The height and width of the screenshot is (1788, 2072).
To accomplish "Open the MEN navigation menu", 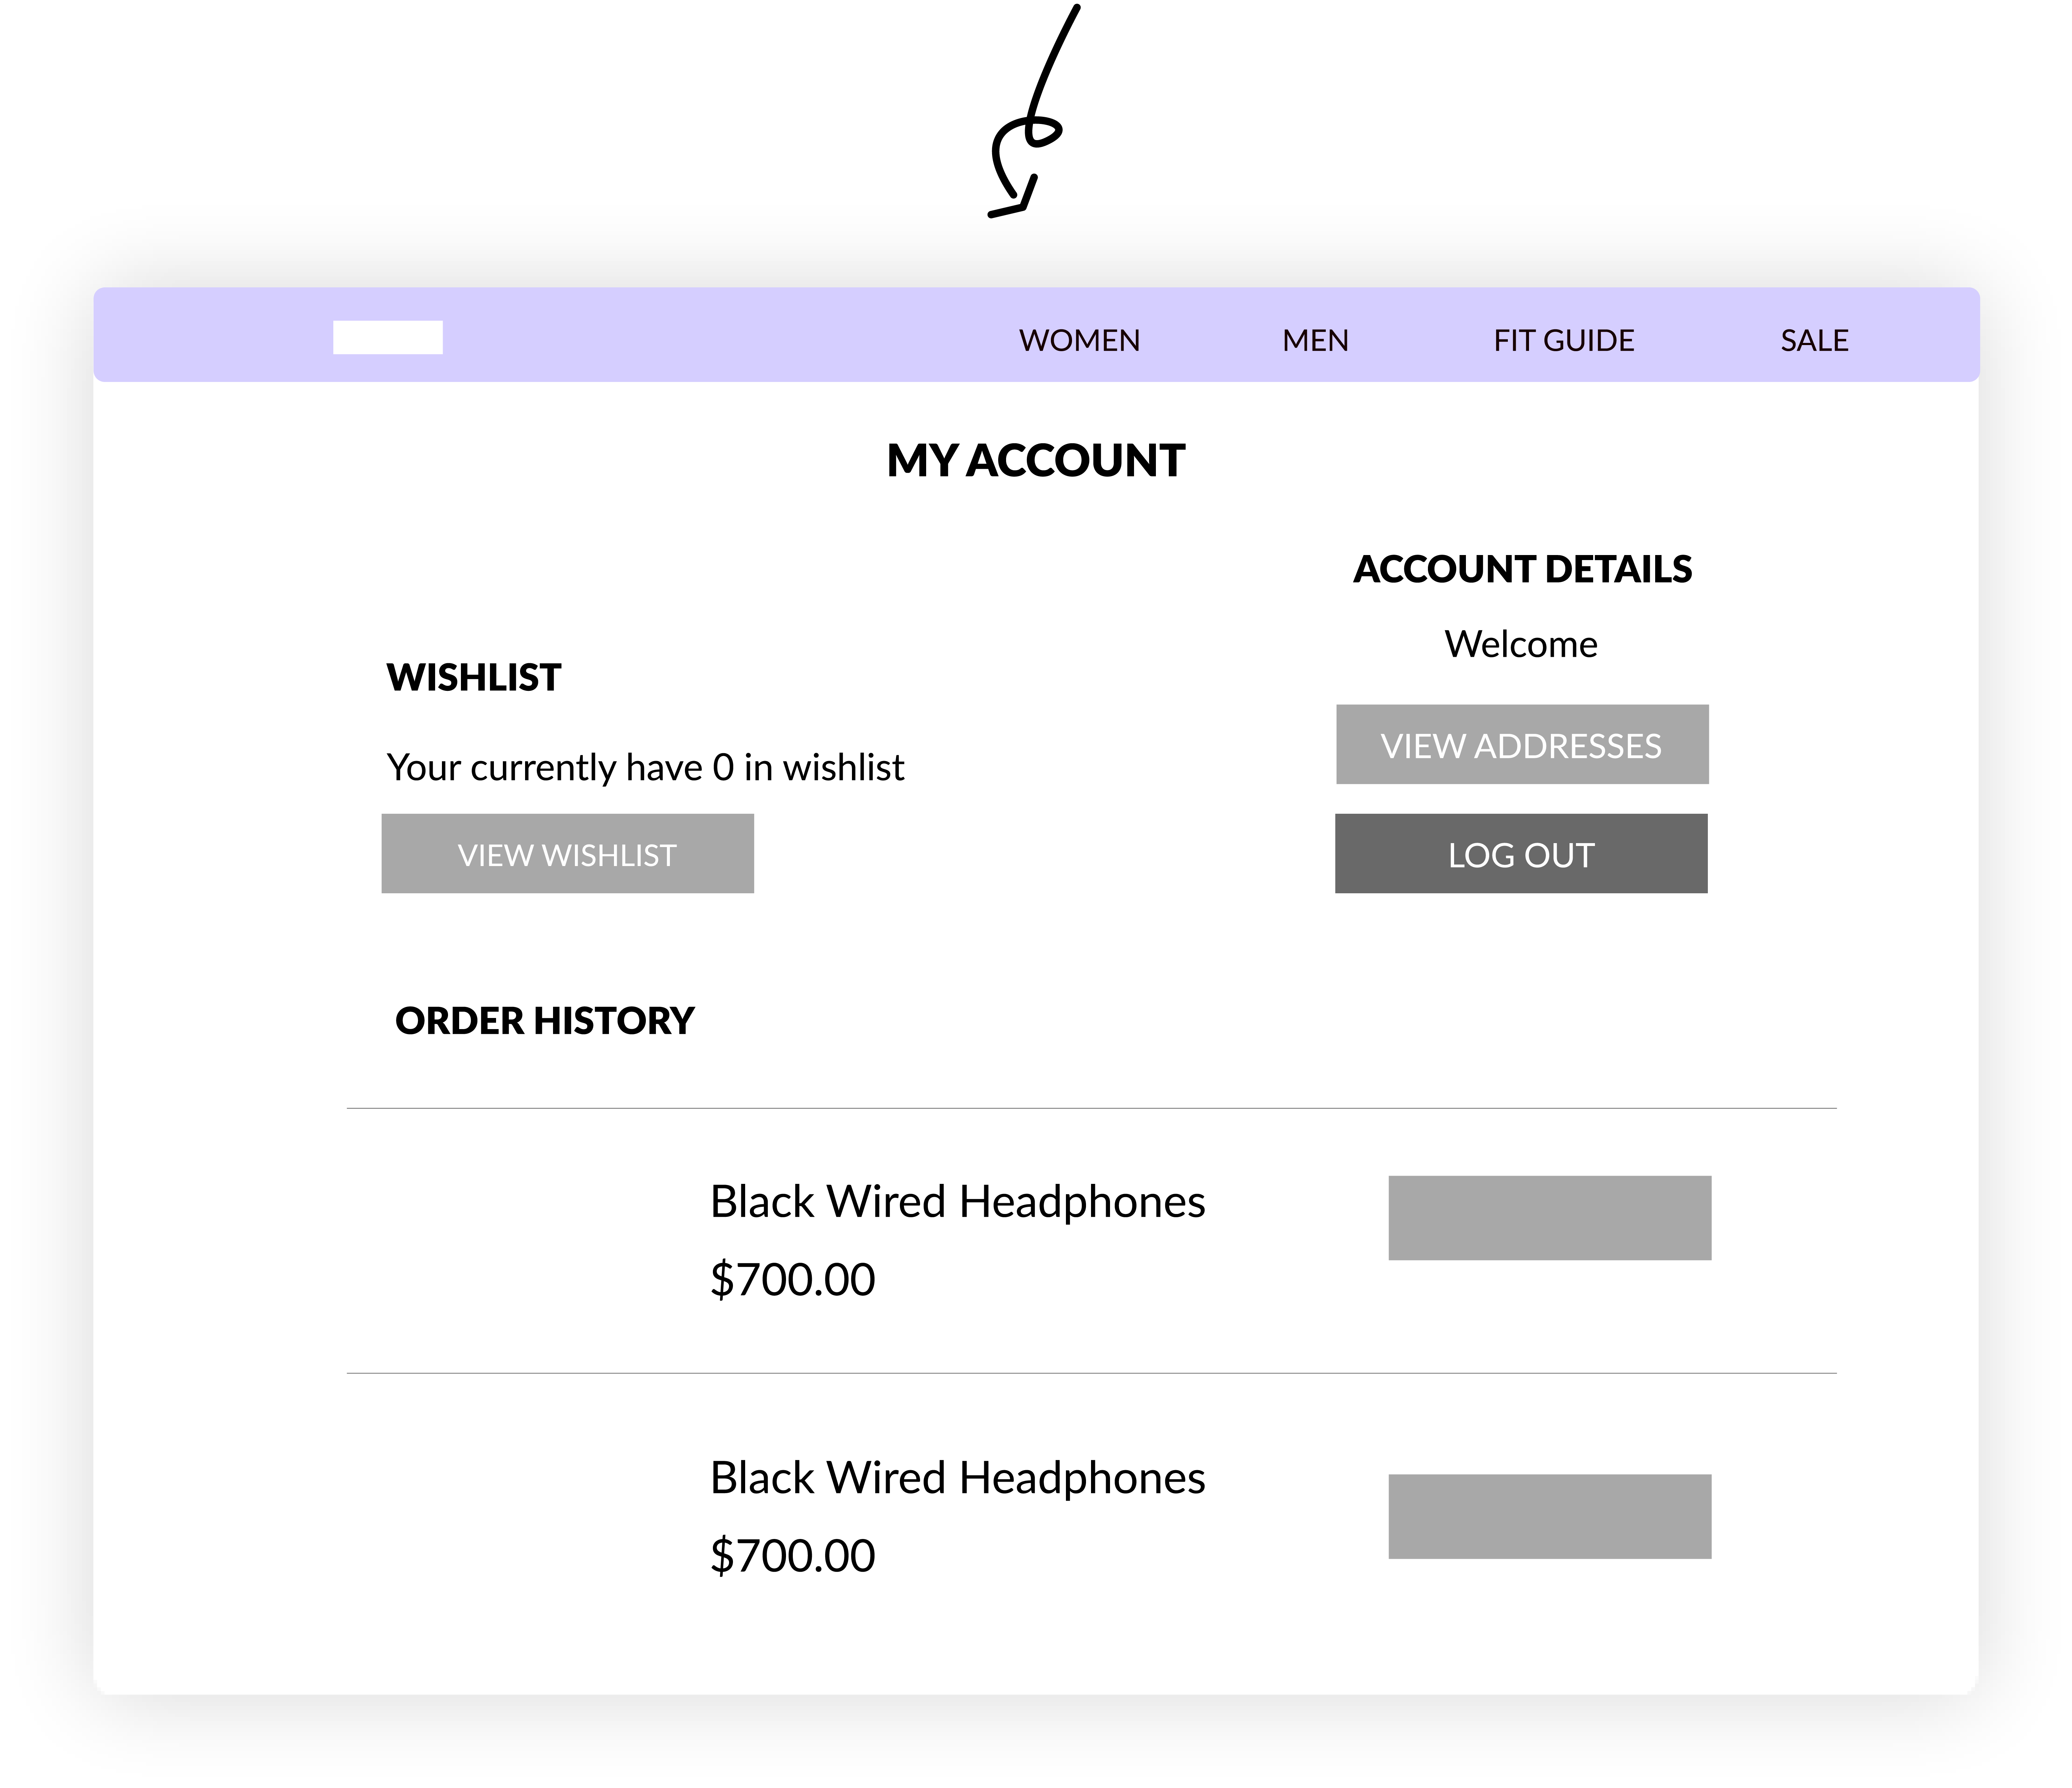I will 1315,341.
